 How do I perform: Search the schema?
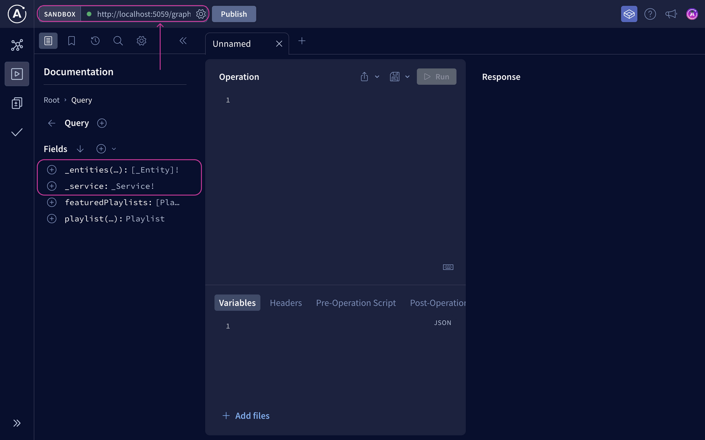[x=118, y=41]
